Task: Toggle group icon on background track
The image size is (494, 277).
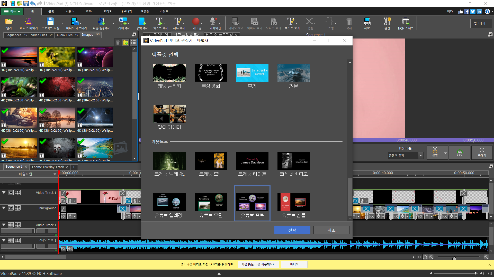Action: click(x=17, y=208)
